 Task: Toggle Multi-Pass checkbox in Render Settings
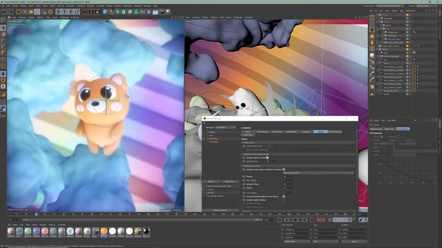pyautogui.click(x=204, y=138)
